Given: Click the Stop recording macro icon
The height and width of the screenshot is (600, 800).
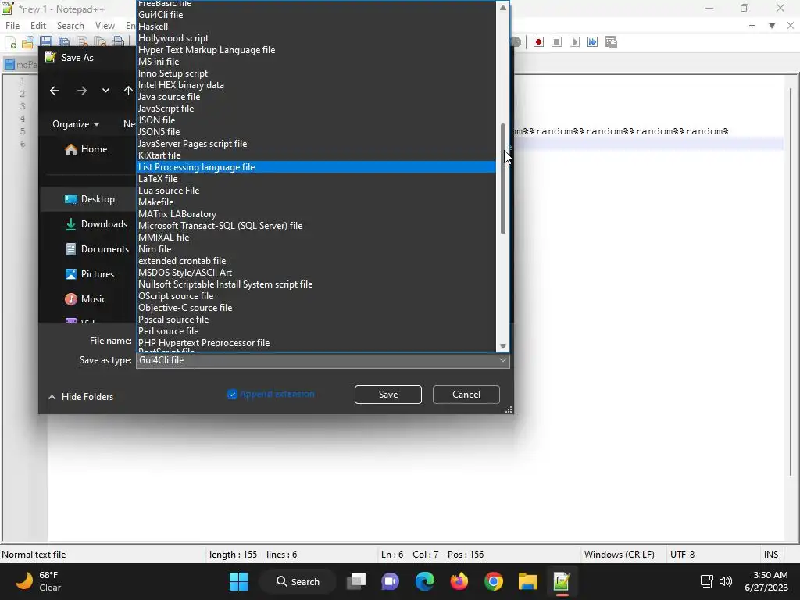Looking at the screenshot, I should [x=556, y=42].
